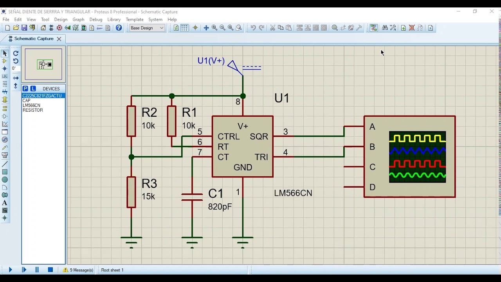Screen dimensions: 501x282
Task: Save the project with the floppy icon
Action: 24,28
